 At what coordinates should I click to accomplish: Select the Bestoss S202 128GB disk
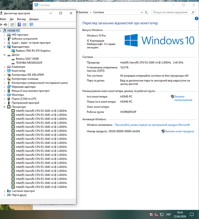[x=27, y=59]
